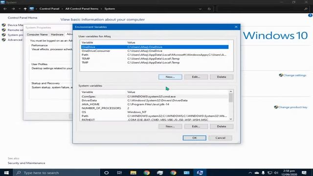Click Value column header in system variables

[x=131, y=92]
